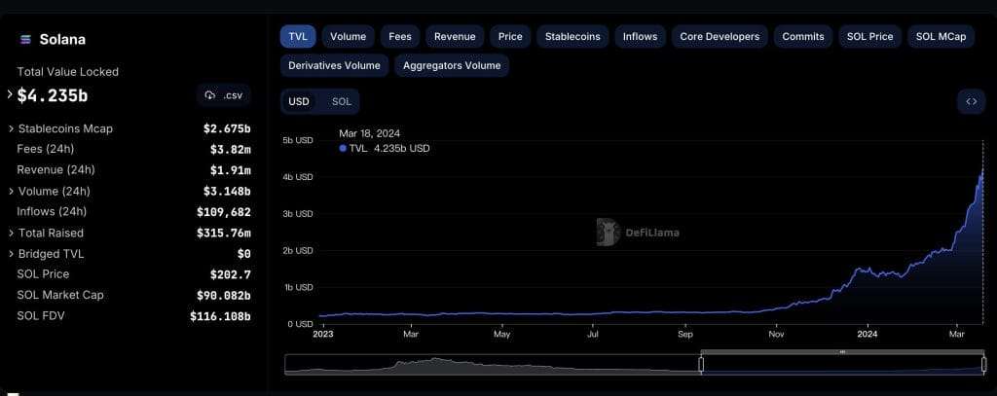The image size is (997, 396).
Task: Click the Fees (24h) label
Action: tap(45, 149)
